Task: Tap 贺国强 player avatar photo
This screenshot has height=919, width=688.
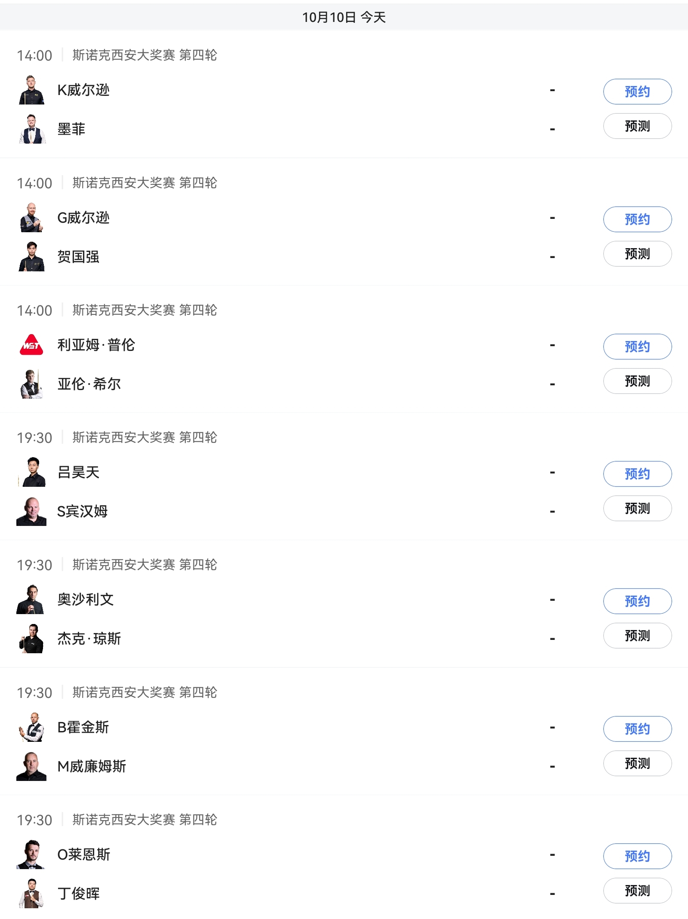Action: click(x=31, y=257)
